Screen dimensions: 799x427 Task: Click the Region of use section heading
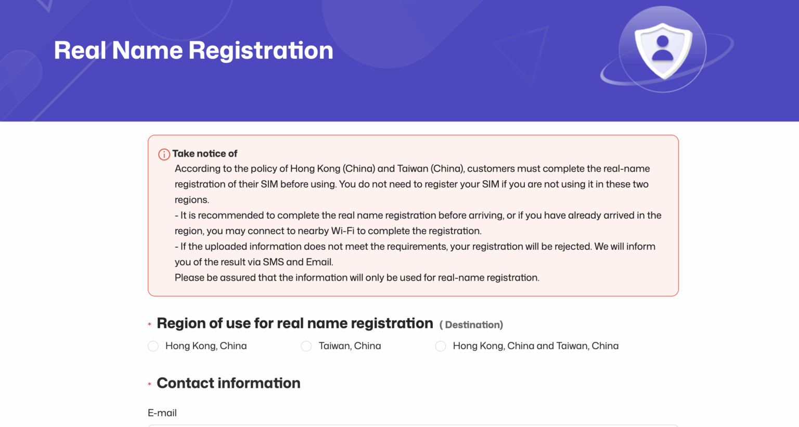click(x=294, y=323)
